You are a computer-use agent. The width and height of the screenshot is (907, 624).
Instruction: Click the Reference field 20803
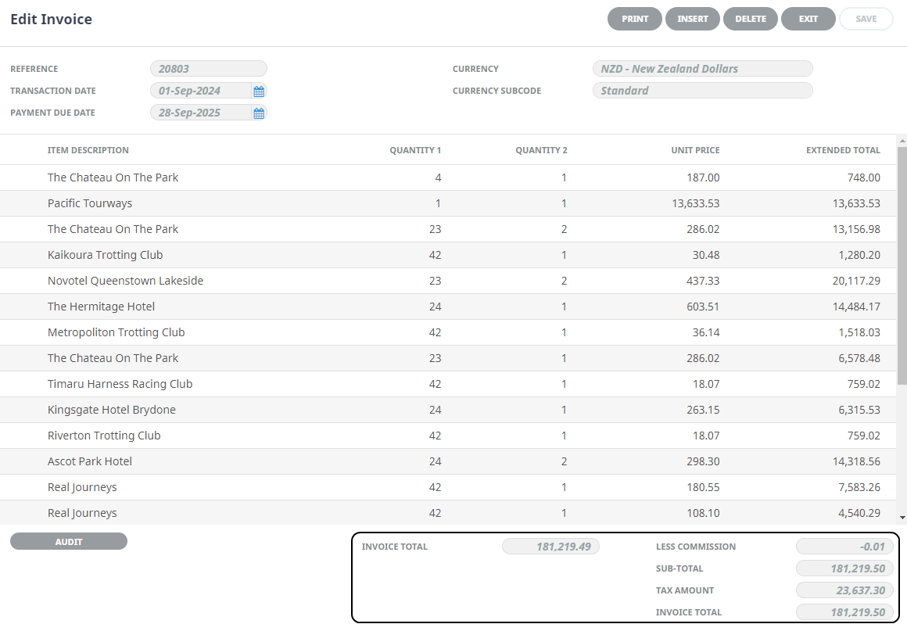(x=208, y=69)
